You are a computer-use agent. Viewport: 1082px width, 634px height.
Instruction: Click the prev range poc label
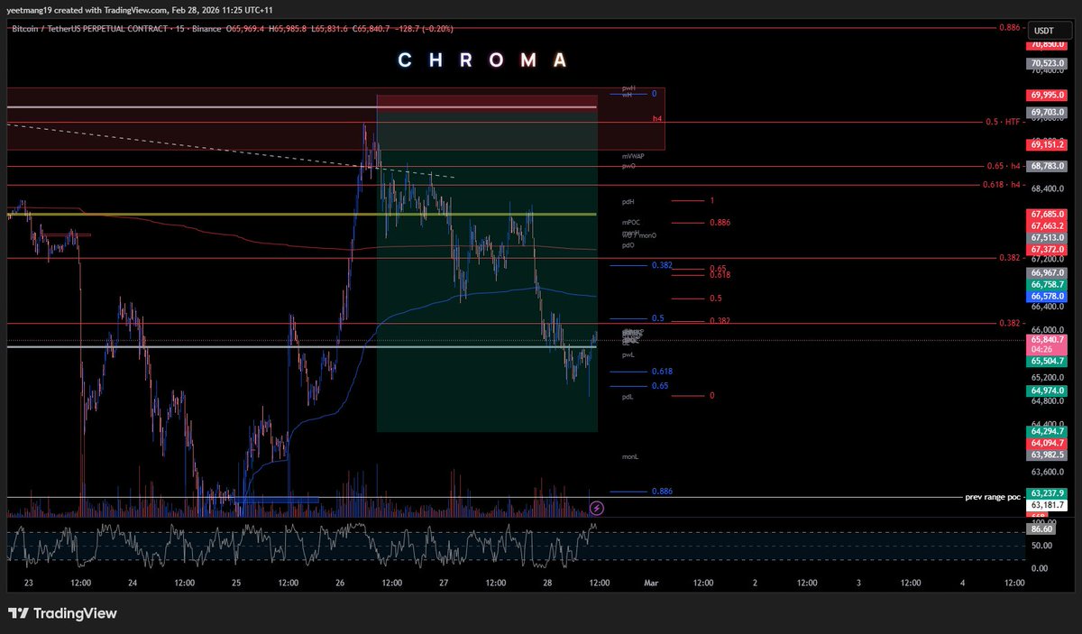tap(993, 497)
